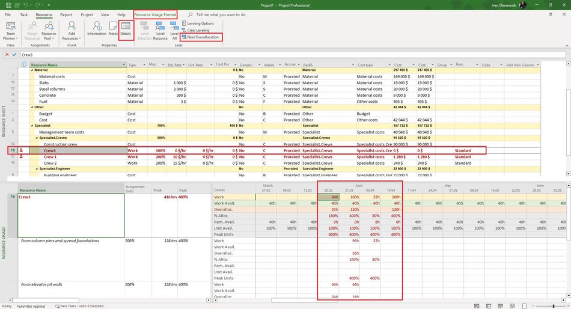Screen dimensions: 571x309
Task: Cancel entry with the red X button
Action: point(7,55)
